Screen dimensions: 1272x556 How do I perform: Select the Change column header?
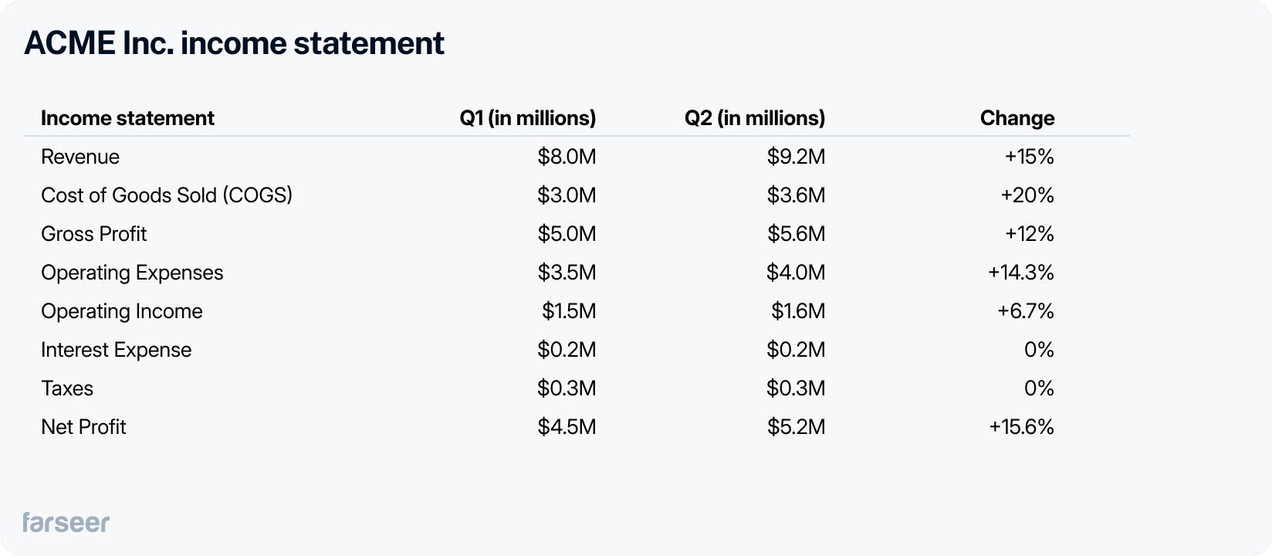point(1017,118)
